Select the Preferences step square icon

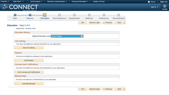(104, 15)
